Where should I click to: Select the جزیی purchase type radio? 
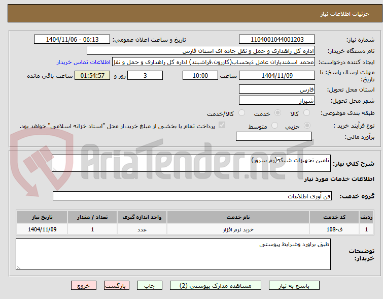click(307, 126)
